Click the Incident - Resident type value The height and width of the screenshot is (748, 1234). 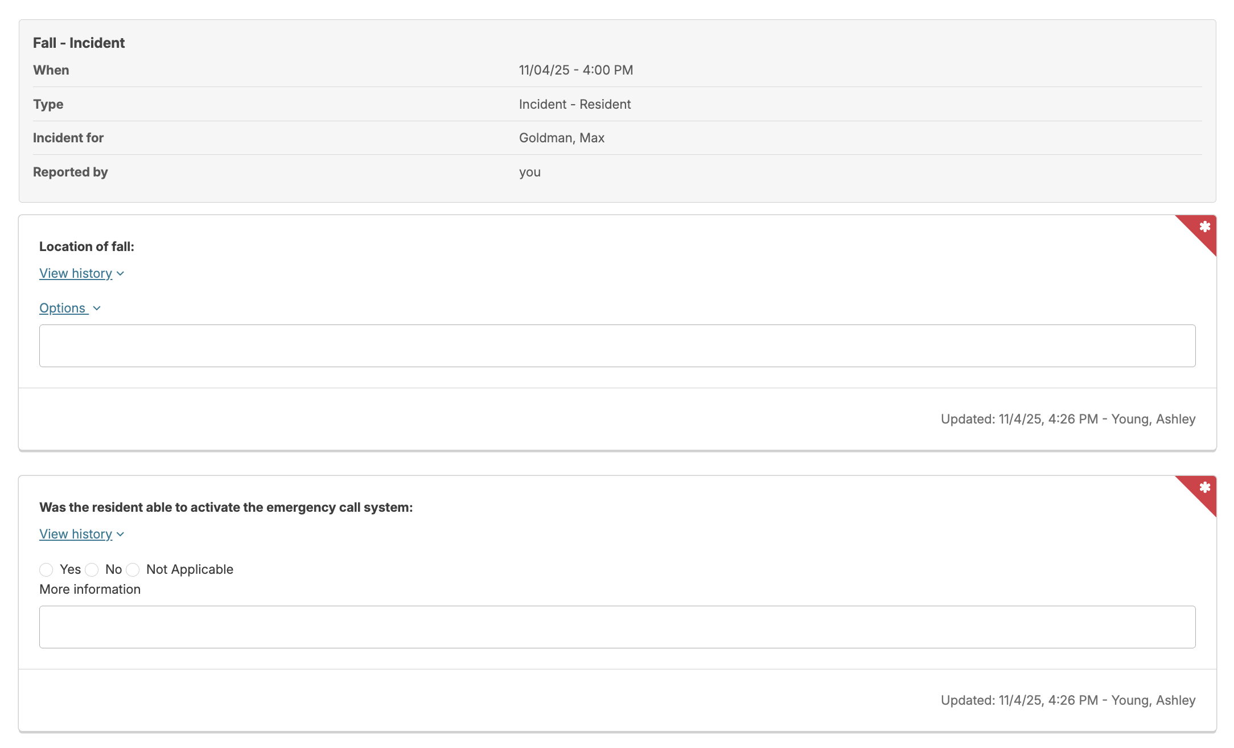click(574, 105)
